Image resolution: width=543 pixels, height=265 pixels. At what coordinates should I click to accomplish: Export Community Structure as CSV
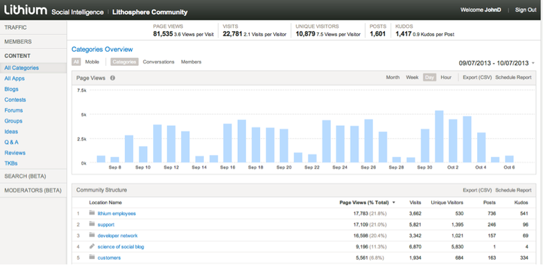pyautogui.click(x=477, y=190)
